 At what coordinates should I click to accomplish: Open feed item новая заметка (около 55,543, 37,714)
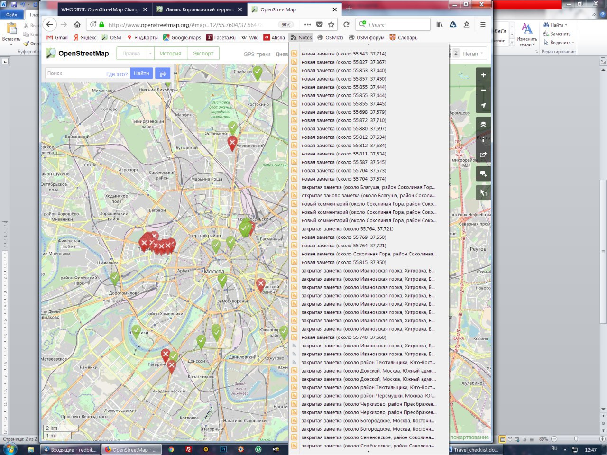(344, 54)
